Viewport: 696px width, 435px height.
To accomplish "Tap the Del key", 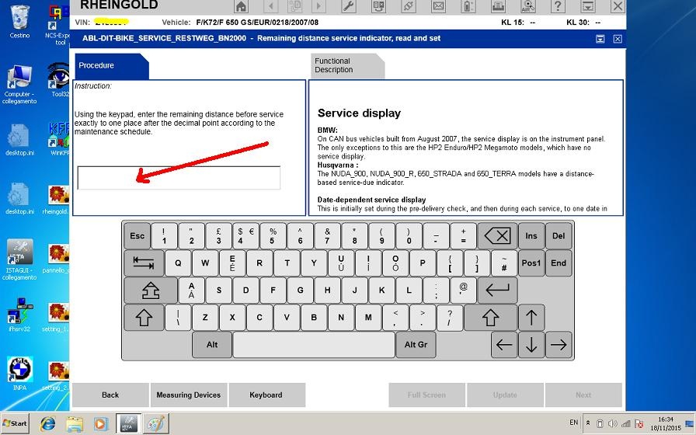I will (x=559, y=235).
